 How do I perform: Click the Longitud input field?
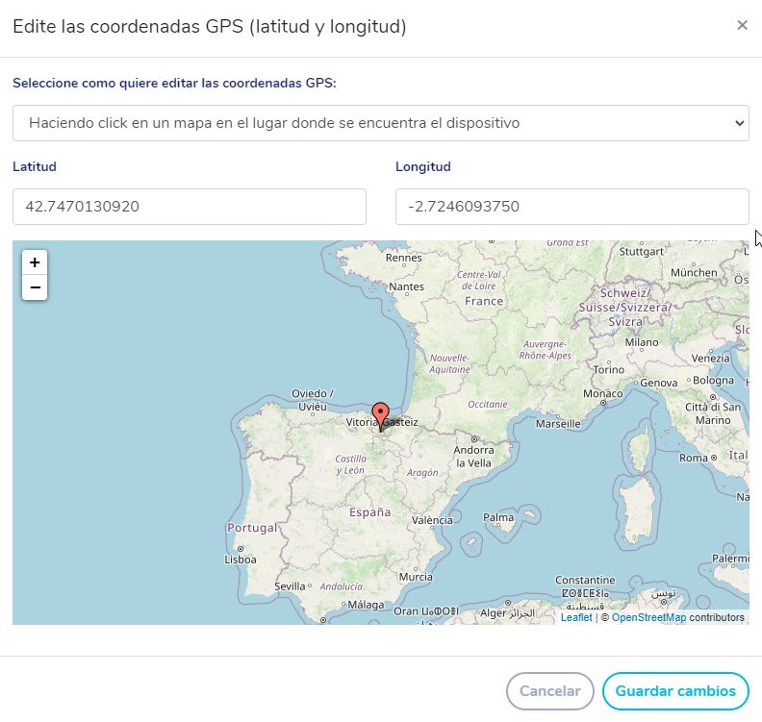[572, 207]
